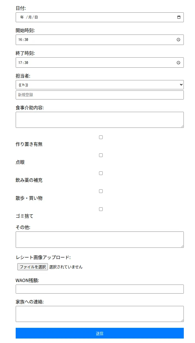Image resolution: width=195 pixels, height=343 pixels.
Task: Check the 作り置き有無 checkbox
Action: point(101,137)
